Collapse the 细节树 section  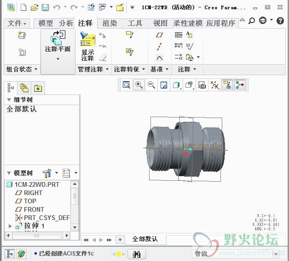[x=9, y=100]
